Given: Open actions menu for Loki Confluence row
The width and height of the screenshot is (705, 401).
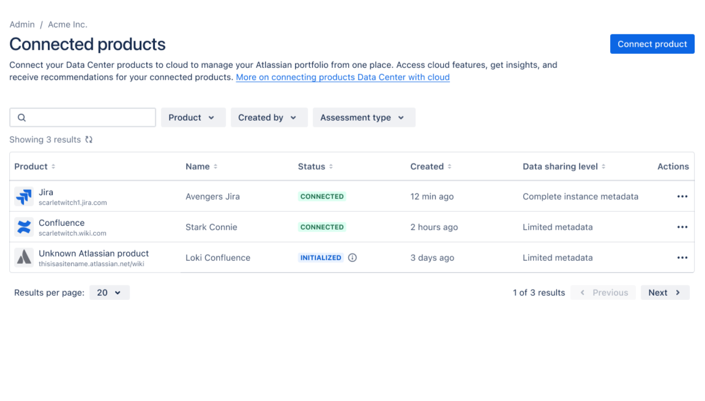Looking at the screenshot, I should coord(682,258).
